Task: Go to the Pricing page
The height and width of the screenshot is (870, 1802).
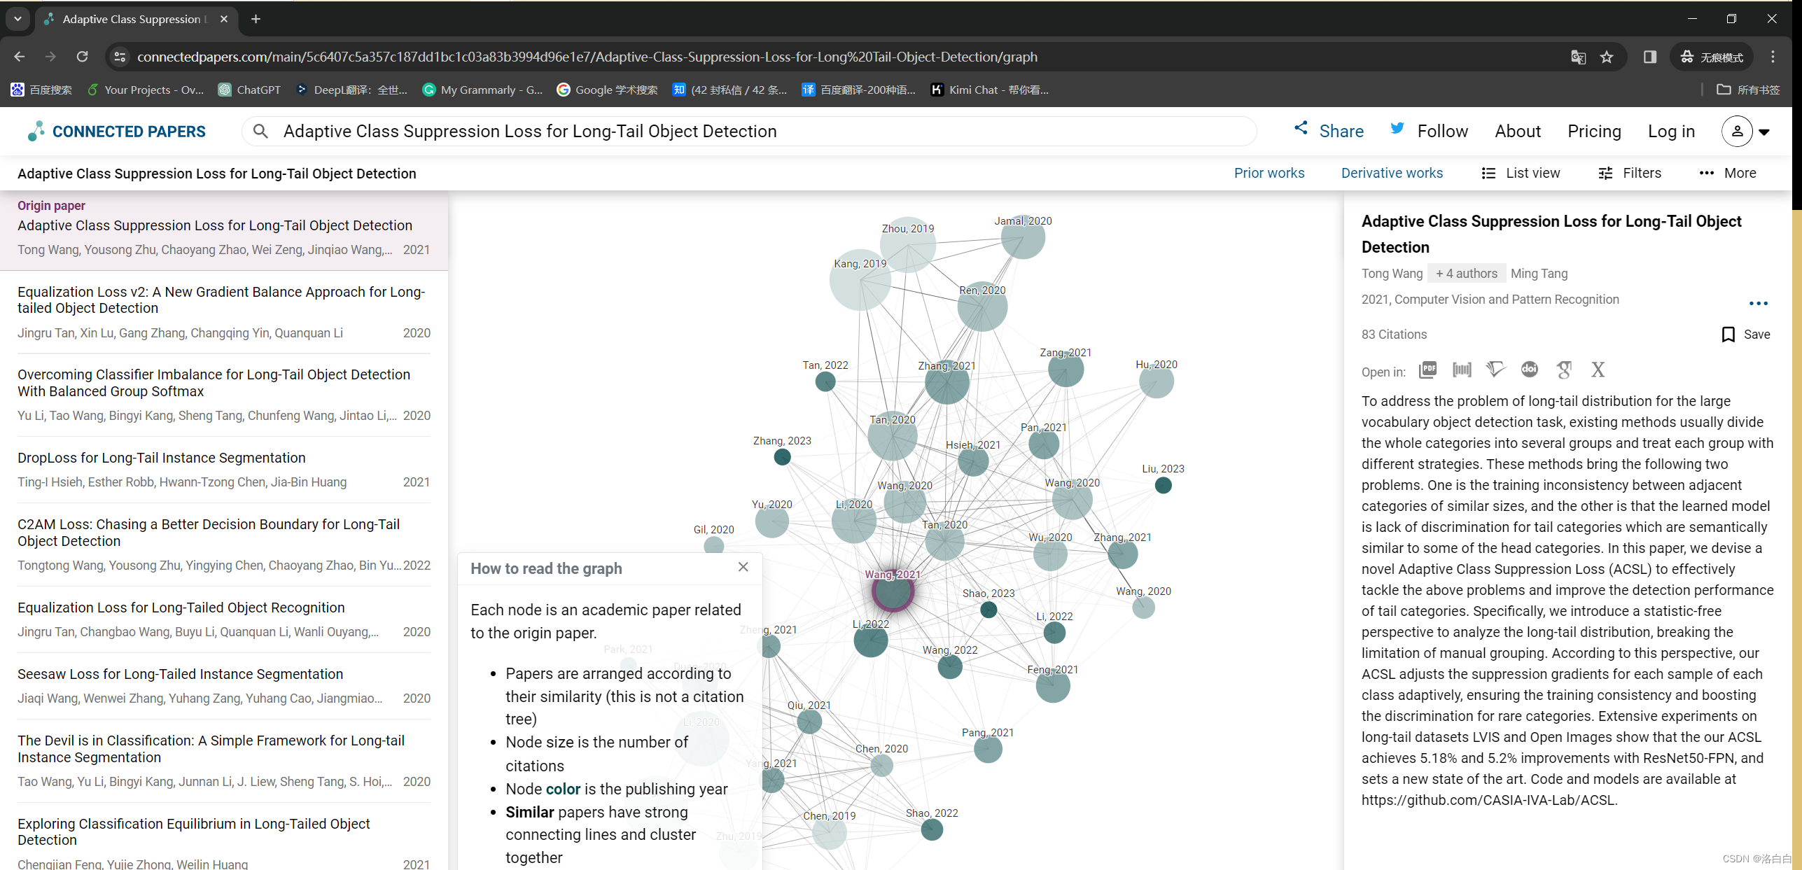Action: [x=1593, y=132]
